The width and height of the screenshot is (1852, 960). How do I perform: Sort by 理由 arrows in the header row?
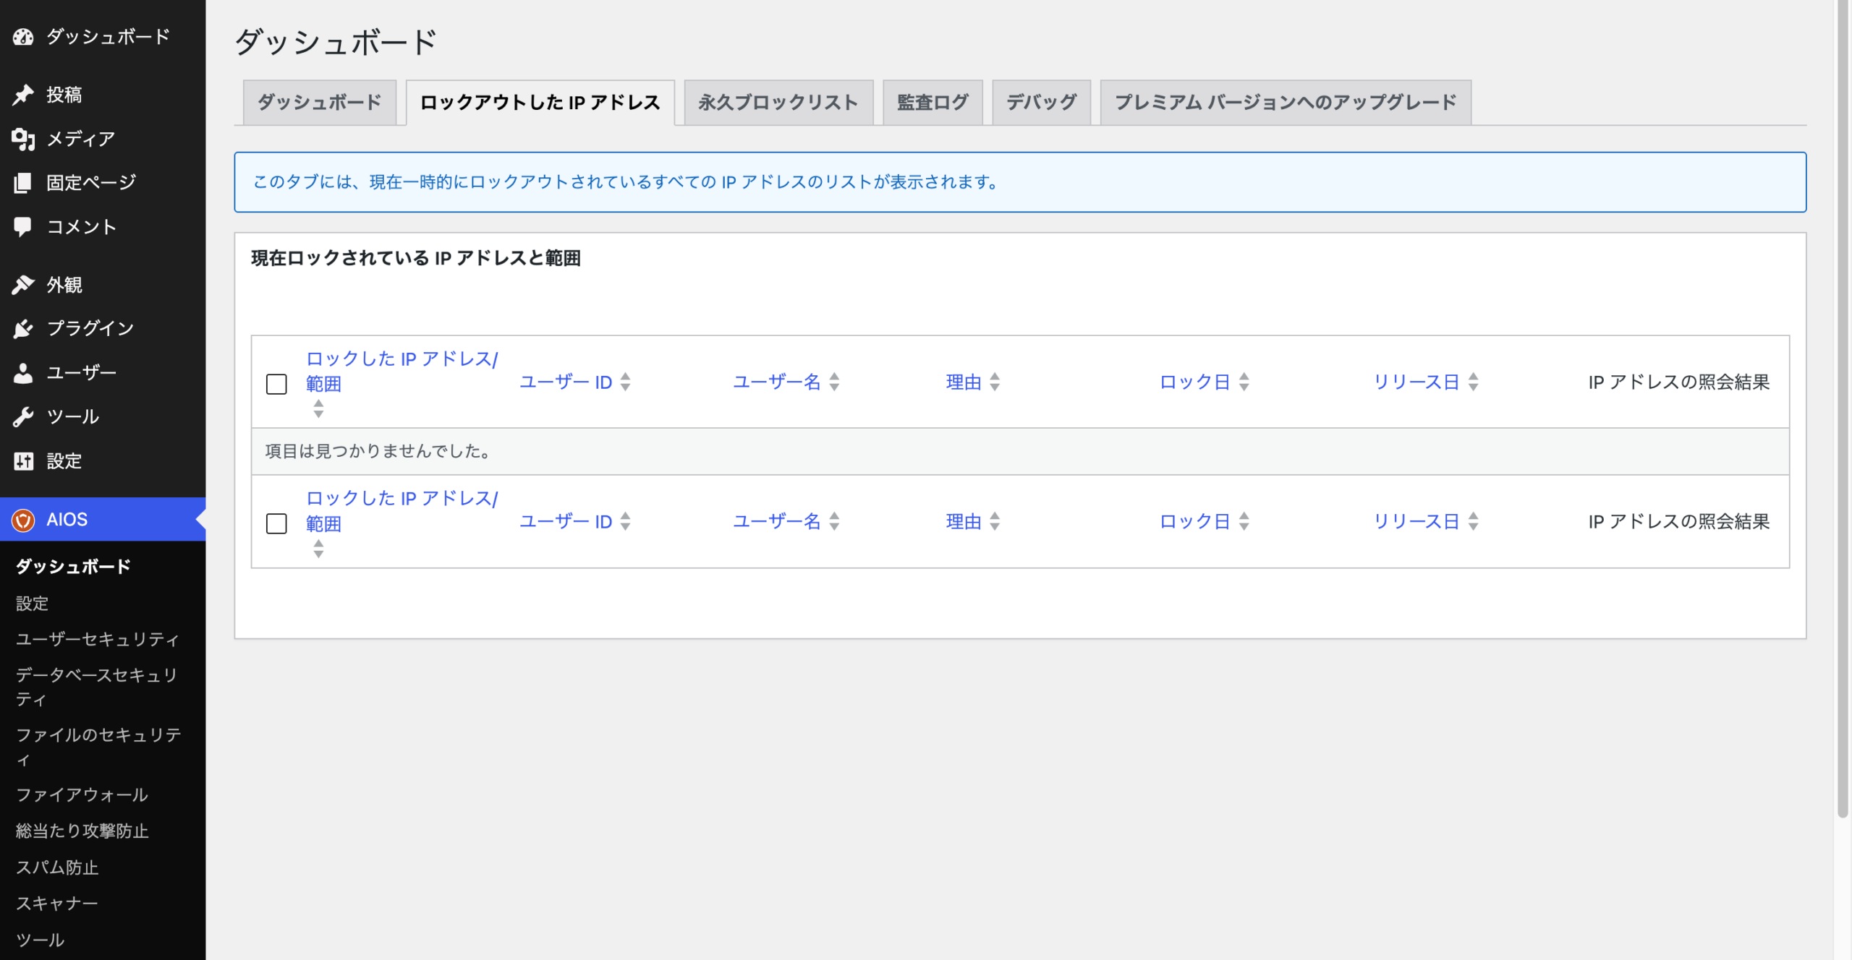[995, 382]
